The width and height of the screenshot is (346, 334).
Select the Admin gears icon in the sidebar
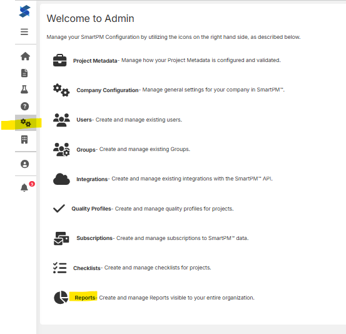pos(26,123)
